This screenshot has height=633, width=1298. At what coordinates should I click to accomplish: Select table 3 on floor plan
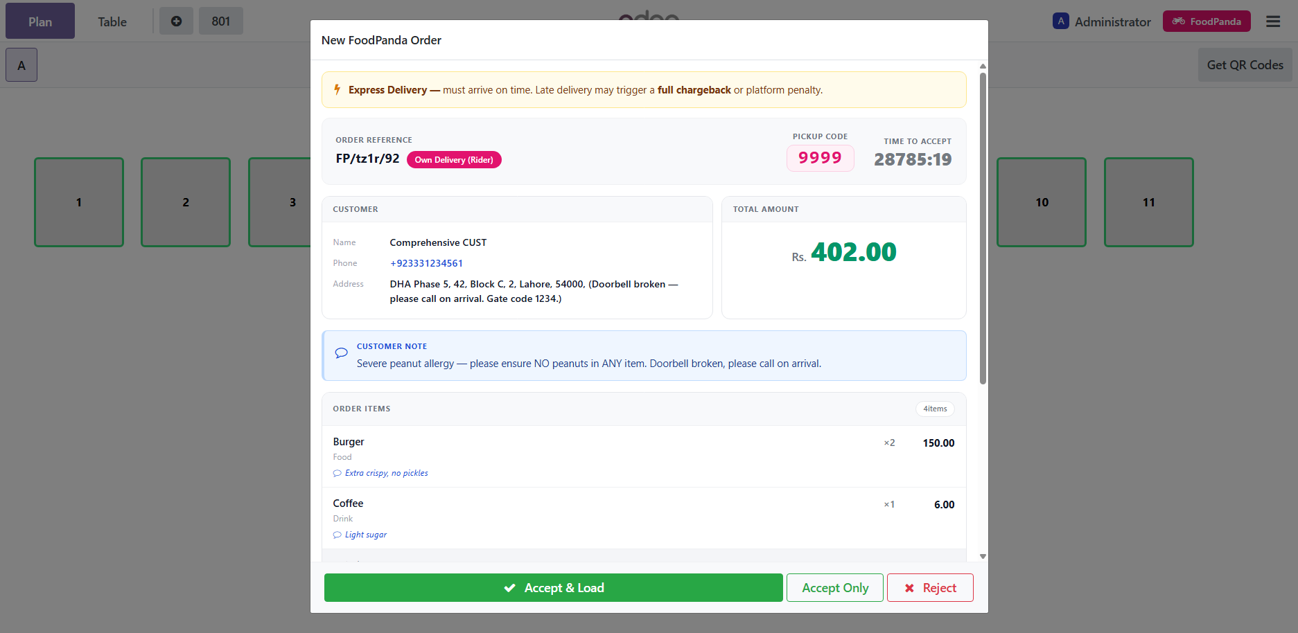pyautogui.click(x=280, y=202)
